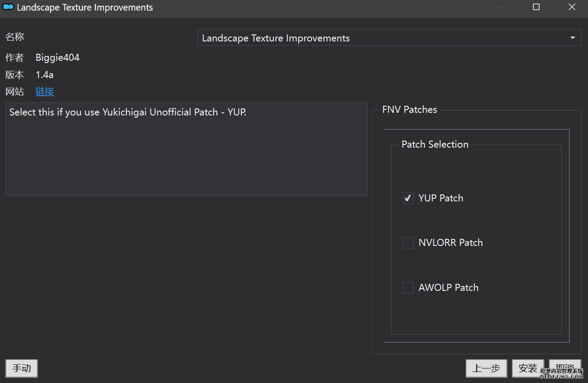Select the FNV Patches group header

pyautogui.click(x=410, y=110)
